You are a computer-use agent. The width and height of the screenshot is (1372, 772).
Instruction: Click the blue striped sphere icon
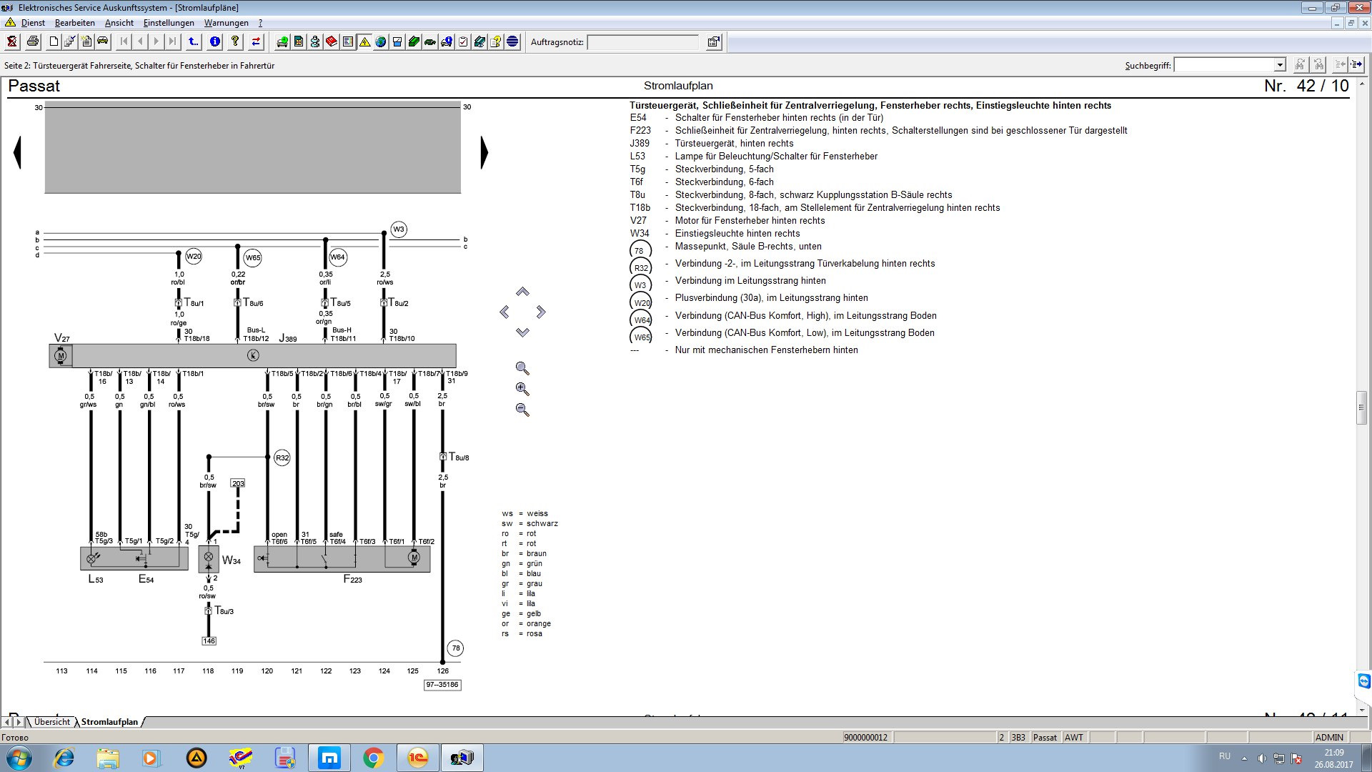(x=512, y=41)
